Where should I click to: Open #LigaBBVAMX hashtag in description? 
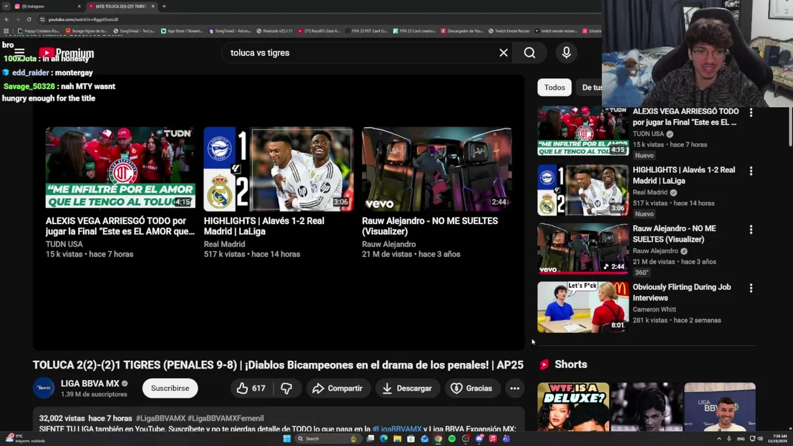coord(160,418)
